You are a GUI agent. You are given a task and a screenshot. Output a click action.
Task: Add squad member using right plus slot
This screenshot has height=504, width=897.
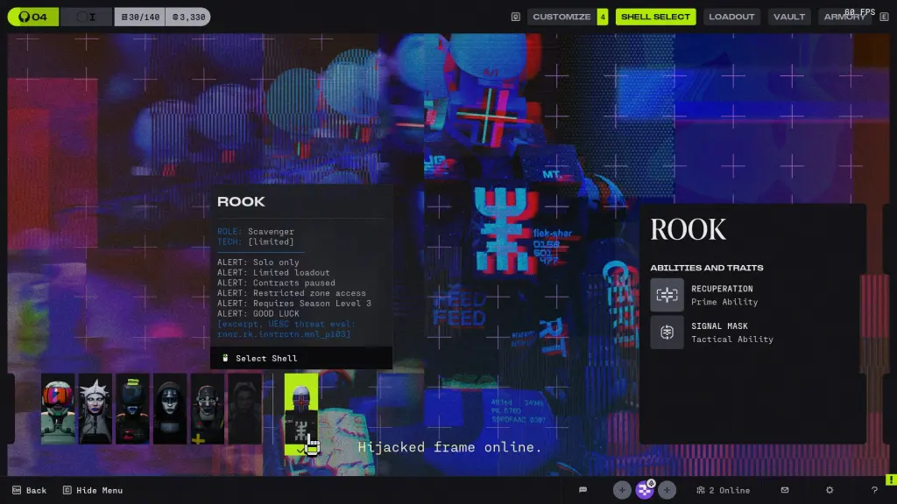pos(667,490)
